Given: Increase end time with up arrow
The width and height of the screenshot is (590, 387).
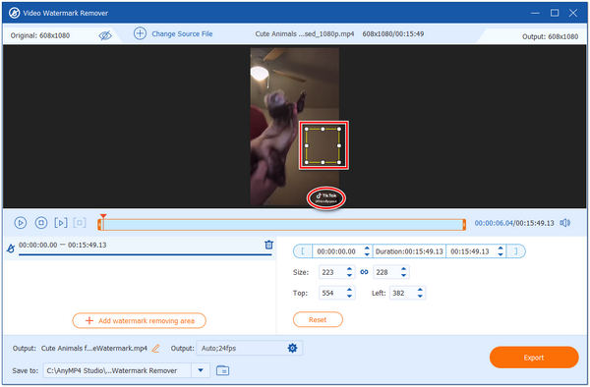Looking at the screenshot, I should tap(501, 249).
